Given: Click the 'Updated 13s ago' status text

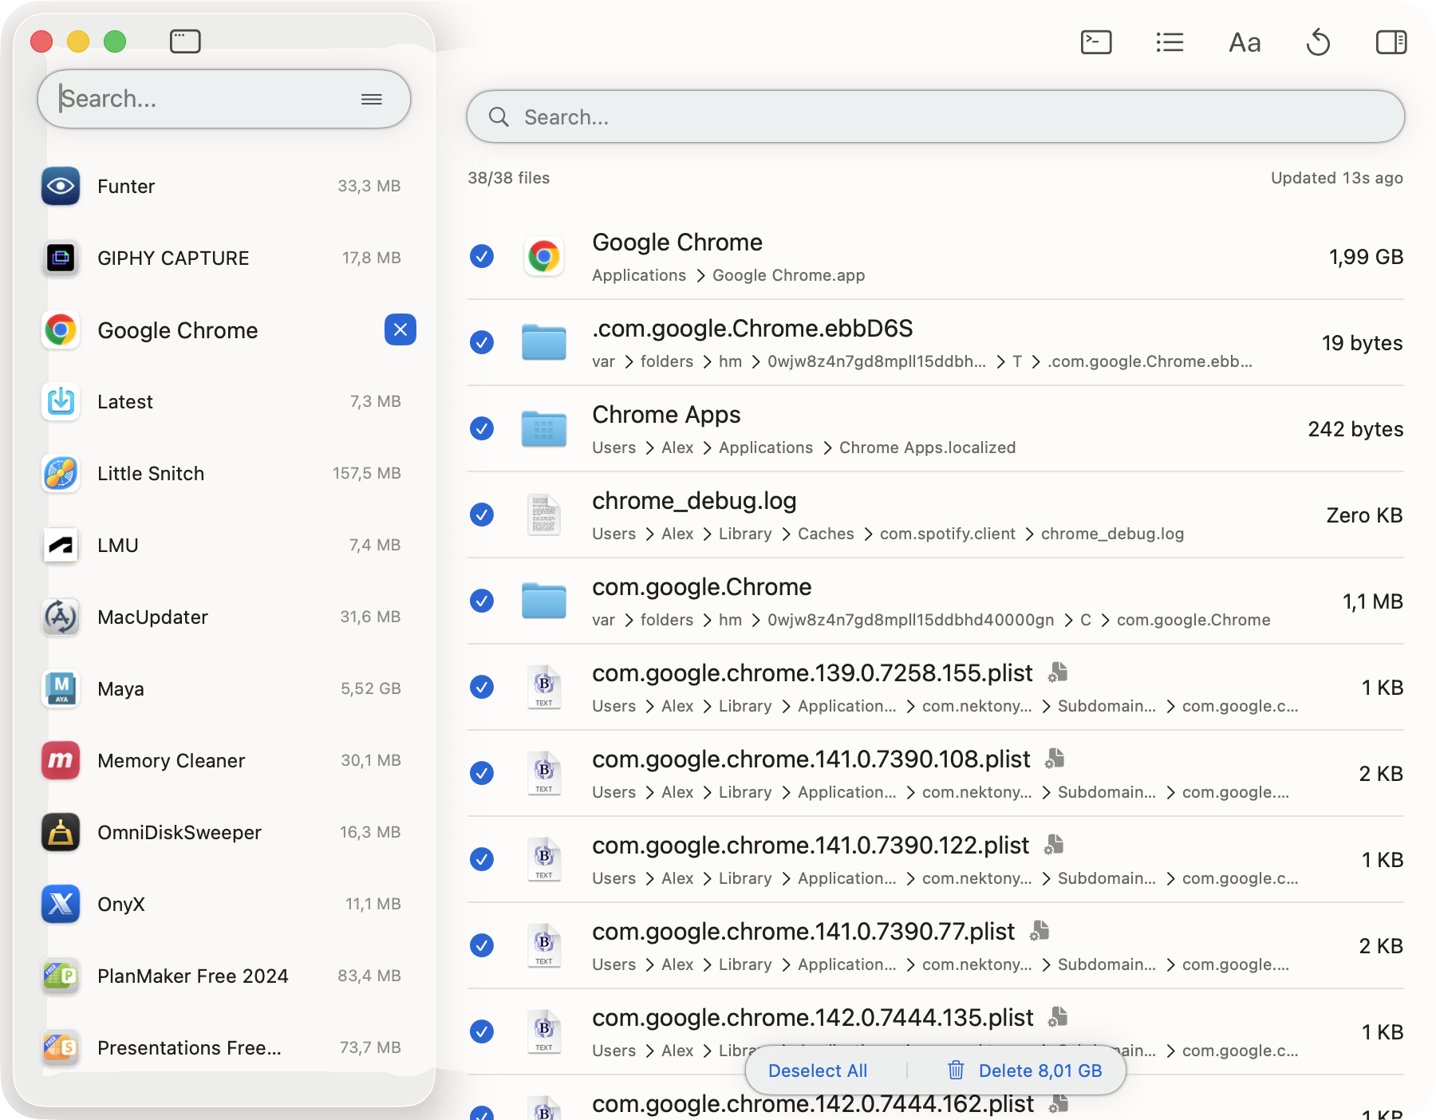Looking at the screenshot, I should click(1337, 178).
